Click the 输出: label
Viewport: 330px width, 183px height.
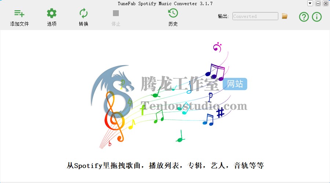pyautogui.click(x=223, y=16)
